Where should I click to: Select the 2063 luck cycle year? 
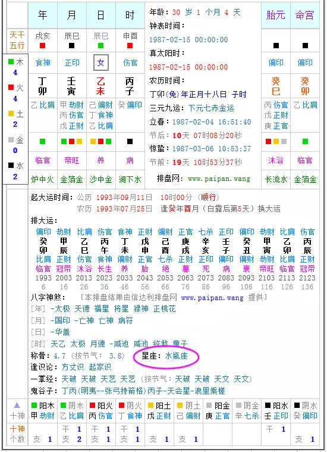pos(185,278)
